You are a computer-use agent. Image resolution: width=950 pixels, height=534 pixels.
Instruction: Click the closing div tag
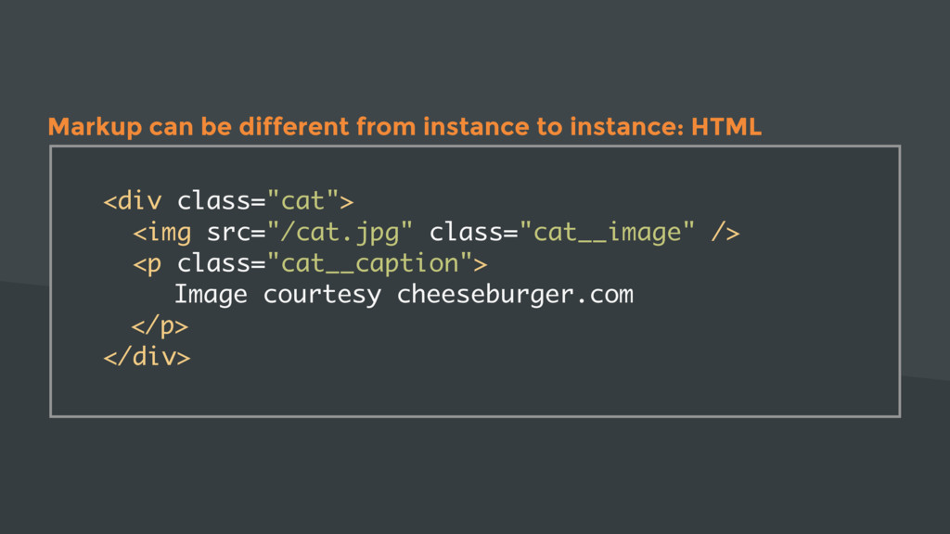147,357
